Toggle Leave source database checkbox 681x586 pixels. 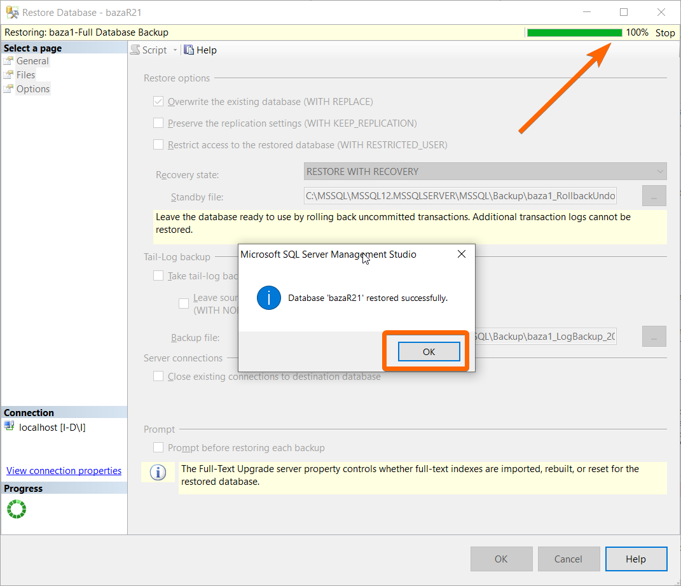tap(184, 303)
